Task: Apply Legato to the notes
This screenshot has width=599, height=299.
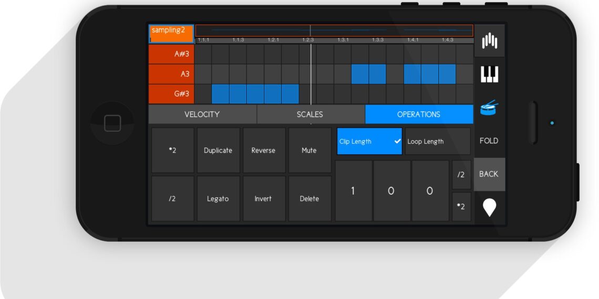Action: pyautogui.click(x=218, y=199)
